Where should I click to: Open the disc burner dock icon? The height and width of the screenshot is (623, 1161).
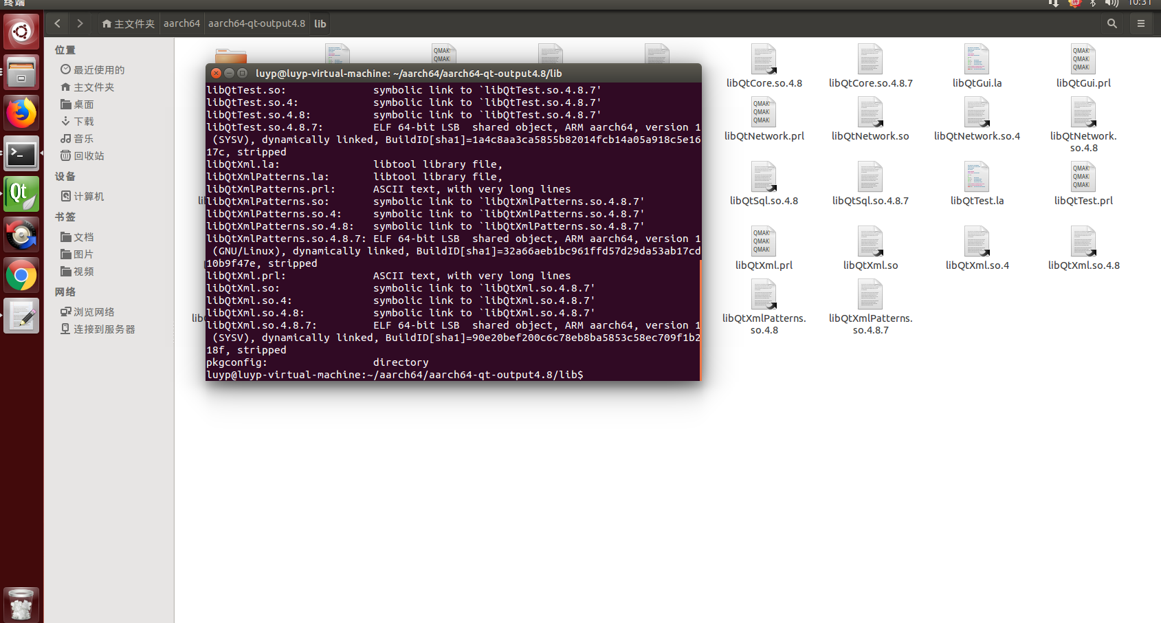[21, 234]
